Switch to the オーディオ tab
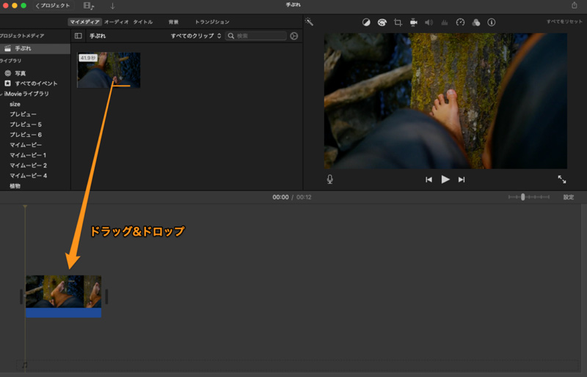 click(x=117, y=22)
